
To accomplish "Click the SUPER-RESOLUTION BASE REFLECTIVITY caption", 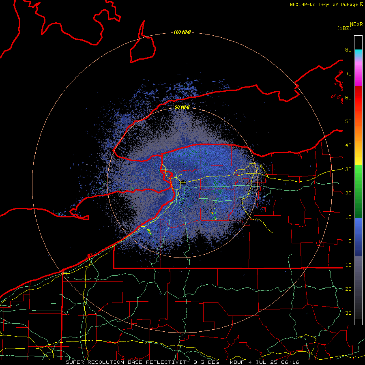I will pos(128,362).
